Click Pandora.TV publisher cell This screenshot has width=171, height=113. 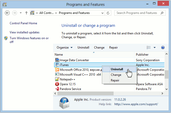(144, 89)
